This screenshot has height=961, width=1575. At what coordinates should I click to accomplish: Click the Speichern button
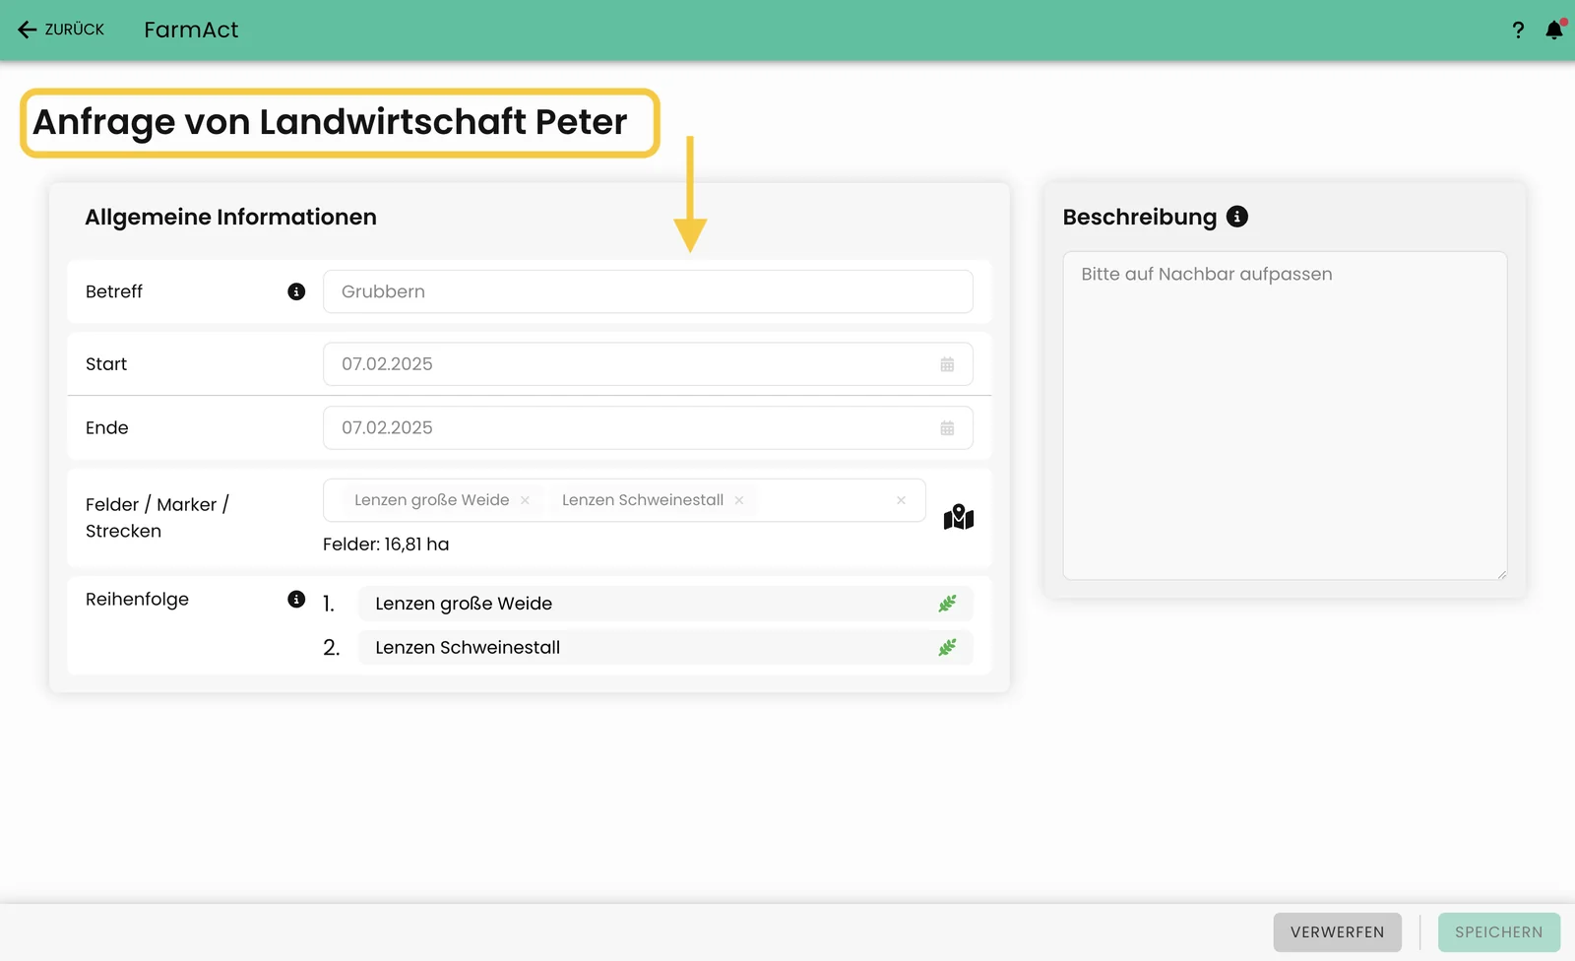1499,932
